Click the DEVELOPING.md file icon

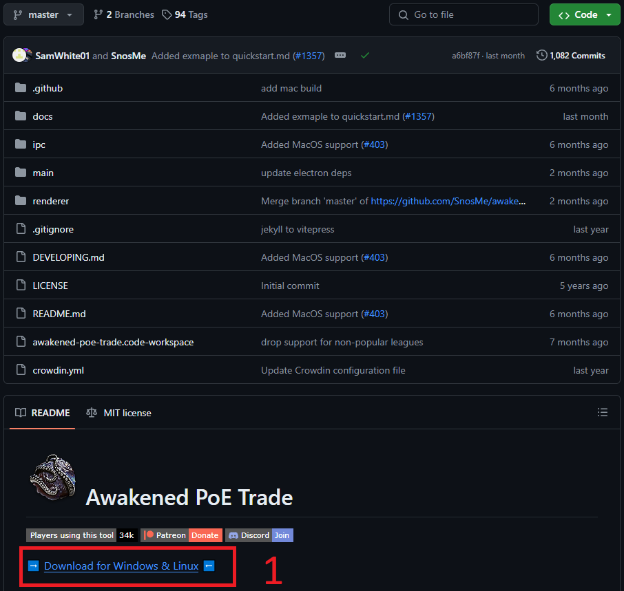click(x=21, y=257)
